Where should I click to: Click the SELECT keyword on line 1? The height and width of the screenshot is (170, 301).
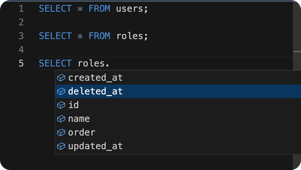point(56,8)
